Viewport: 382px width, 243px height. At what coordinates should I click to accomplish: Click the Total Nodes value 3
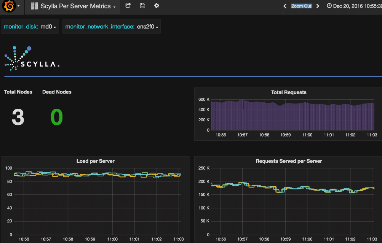click(x=18, y=117)
